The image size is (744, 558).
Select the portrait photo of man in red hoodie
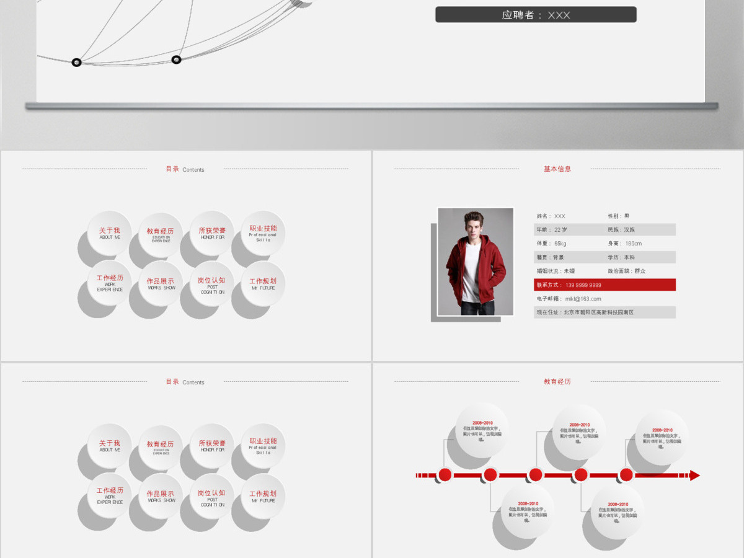click(476, 262)
